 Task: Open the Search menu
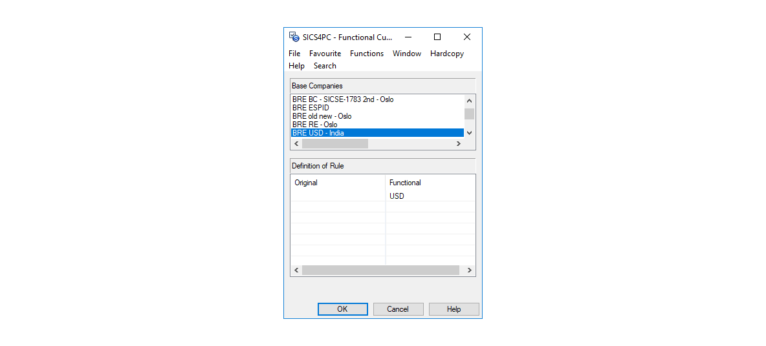tap(325, 66)
